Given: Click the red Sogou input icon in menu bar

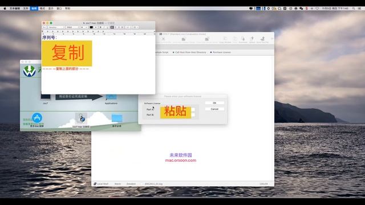Looking at the screenshot, I should (x=307, y=9).
